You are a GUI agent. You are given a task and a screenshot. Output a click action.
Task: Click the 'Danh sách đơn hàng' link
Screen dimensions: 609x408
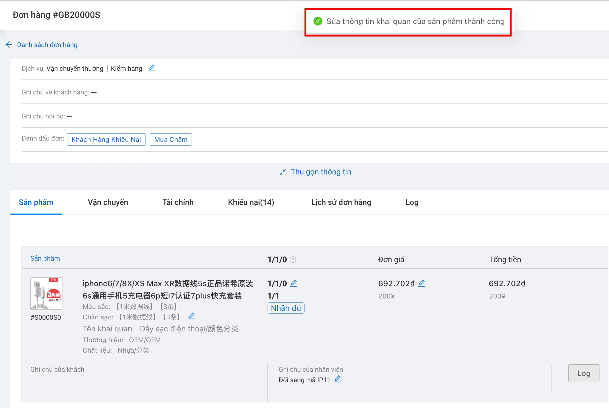(47, 45)
